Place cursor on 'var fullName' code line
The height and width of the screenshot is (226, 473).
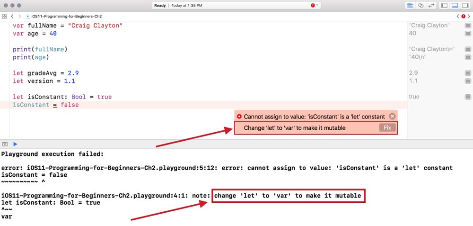tap(68, 26)
